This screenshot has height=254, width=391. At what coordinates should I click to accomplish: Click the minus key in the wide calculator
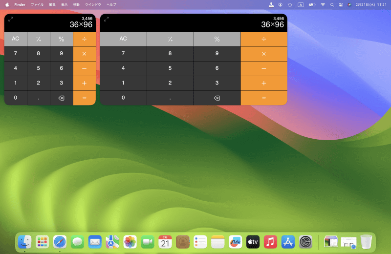pyautogui.click(x=264, y=68)
